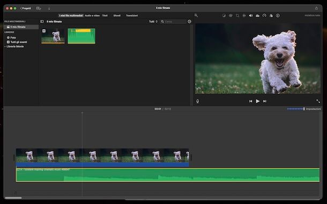
Task: Select Il mio filmato in sidebar
Action: point(21,27)
